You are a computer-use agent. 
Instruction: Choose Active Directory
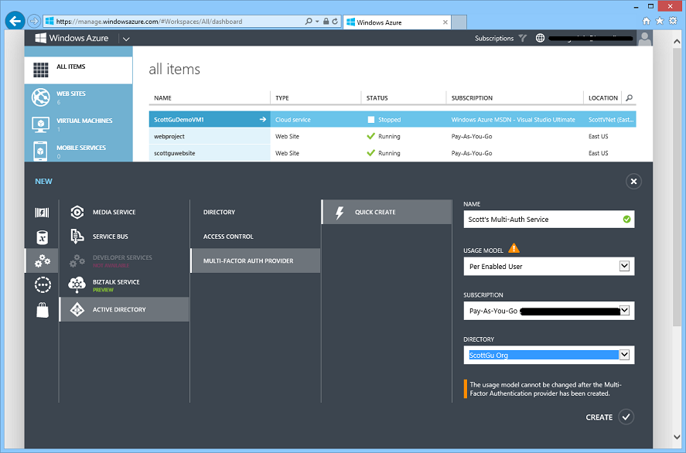(x=125, y=309)
